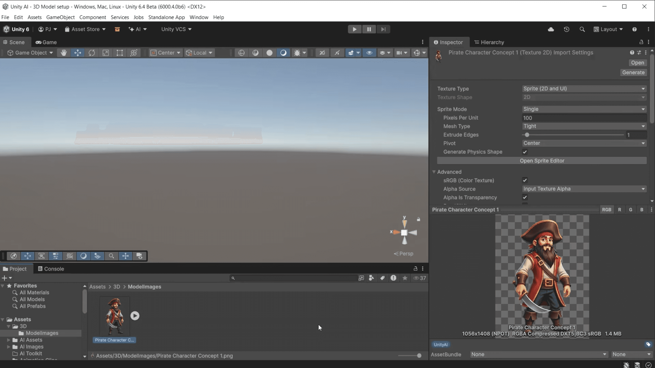The height and width of the screenshot is (368, 655).
Task: Click the ModelImages breadcrumb
Action: coord(145,287)
